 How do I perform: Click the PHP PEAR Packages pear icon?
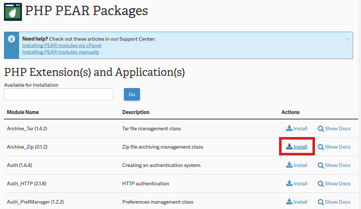coord(13,12)
